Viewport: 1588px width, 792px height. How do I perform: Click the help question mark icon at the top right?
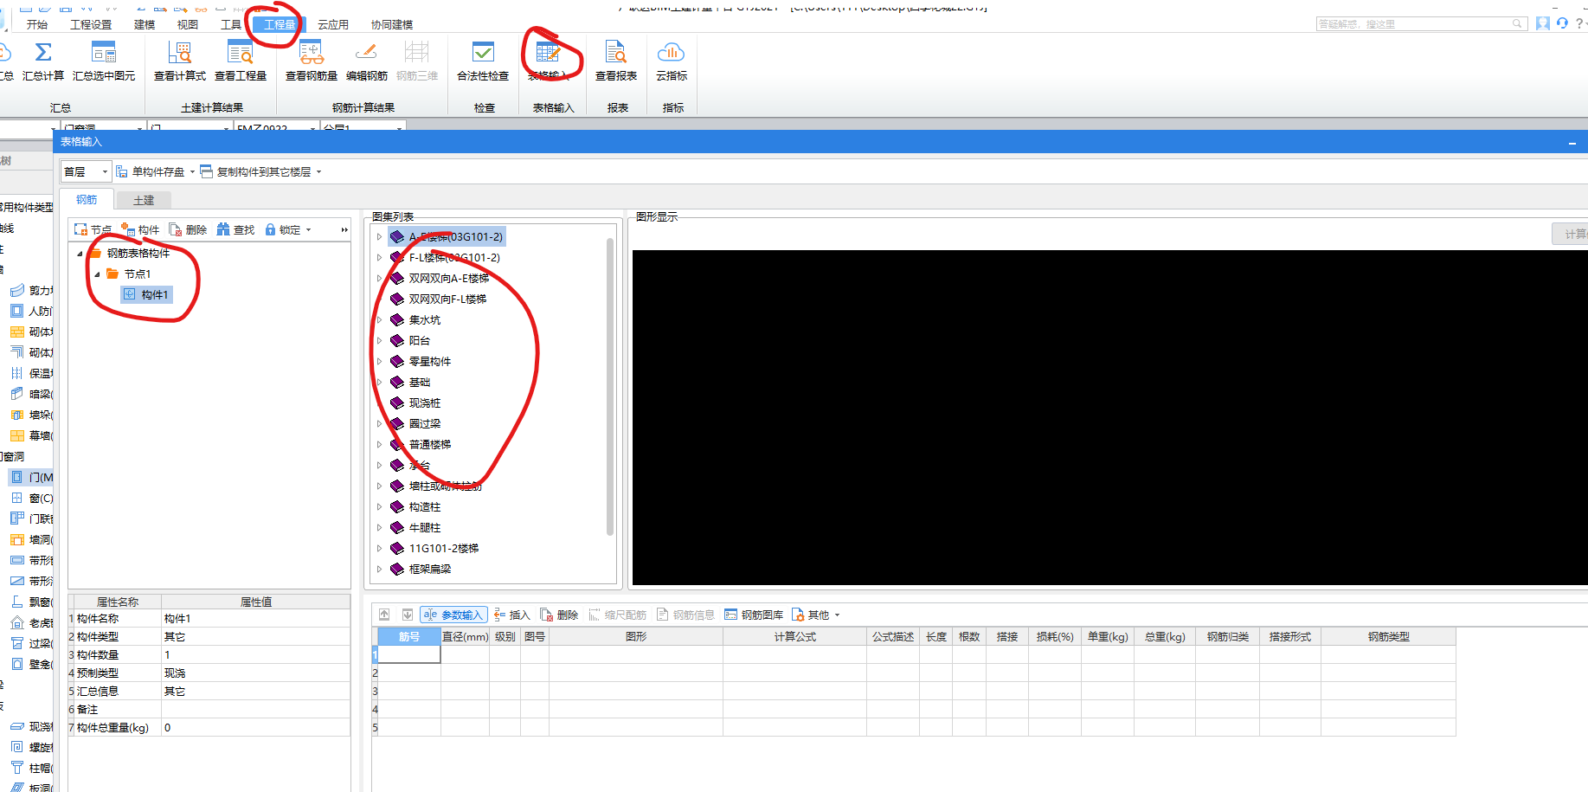(1579, 23)
